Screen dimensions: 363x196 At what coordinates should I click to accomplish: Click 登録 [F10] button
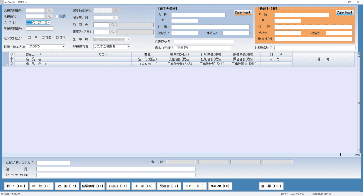point(271,186)
